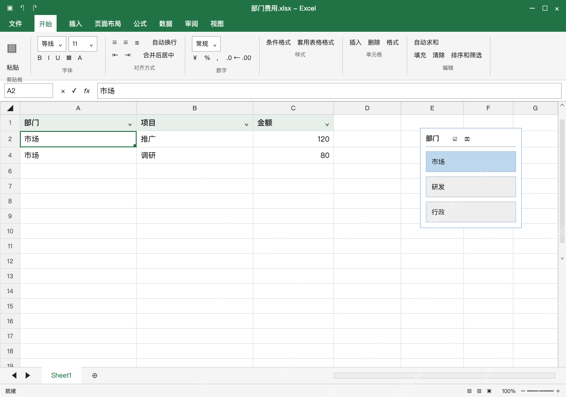Switch to the 数据 ribbon tab
This screenshot has height=397, width=566.
click(166, 24)
